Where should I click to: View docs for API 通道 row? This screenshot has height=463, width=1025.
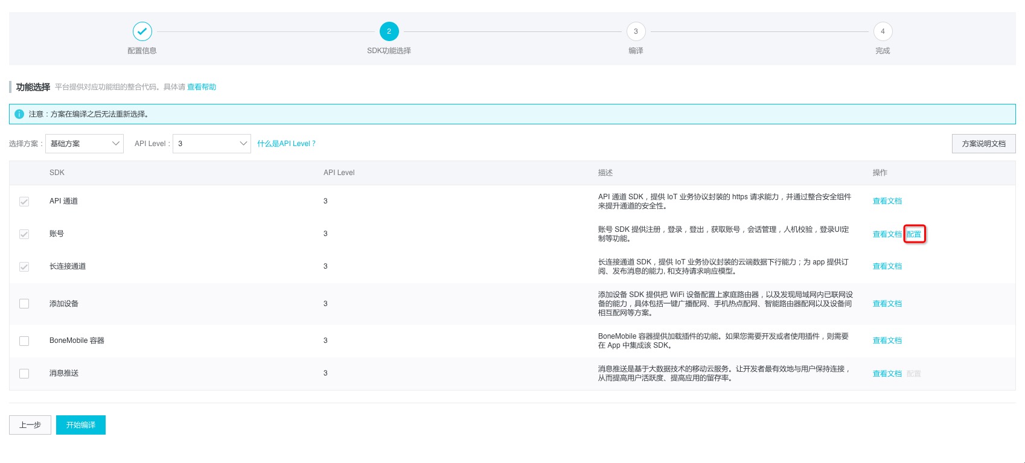[x=887, y=202]
